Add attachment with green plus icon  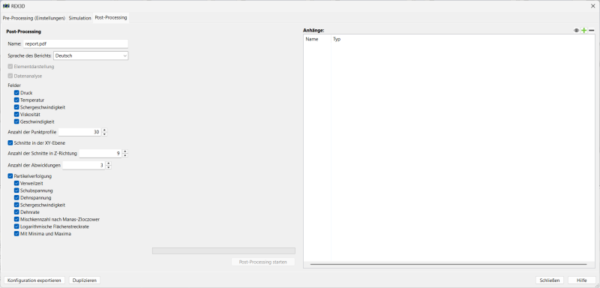click(584, 31)
